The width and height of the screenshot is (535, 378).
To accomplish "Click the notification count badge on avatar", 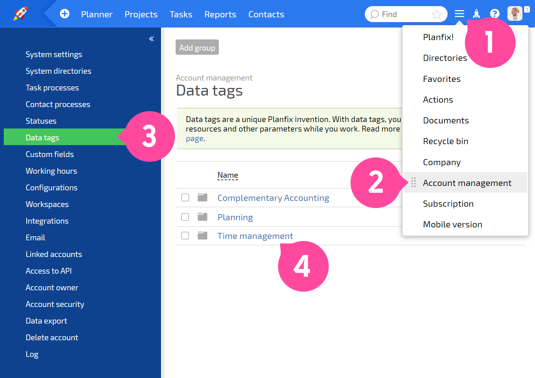I will [526, 10].
